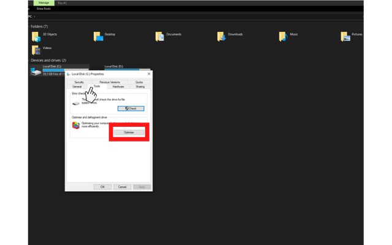Viewport: 392px width, 245px height.
Task: Switch to the General tab
Action: point(77,86)
